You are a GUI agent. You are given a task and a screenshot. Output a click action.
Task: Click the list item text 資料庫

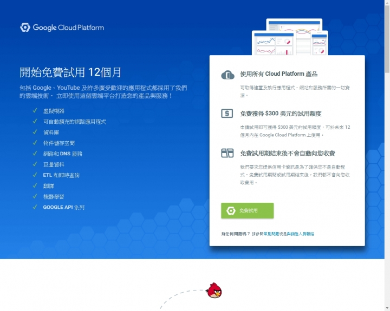coord(51,133)
